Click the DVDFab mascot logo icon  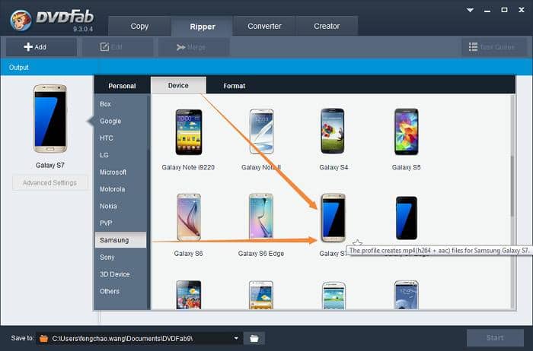click(x=21, y=20)
